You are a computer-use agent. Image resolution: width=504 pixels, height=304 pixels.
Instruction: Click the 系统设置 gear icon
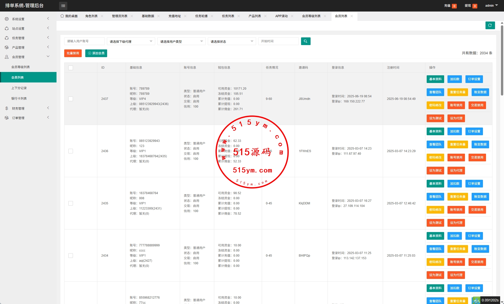7,19
